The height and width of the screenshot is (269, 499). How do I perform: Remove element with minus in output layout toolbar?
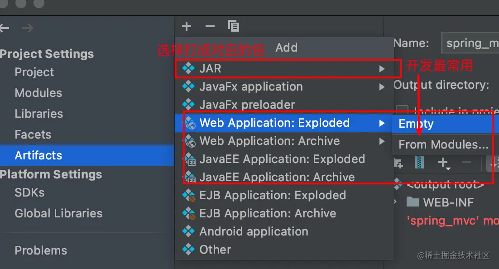465,163
